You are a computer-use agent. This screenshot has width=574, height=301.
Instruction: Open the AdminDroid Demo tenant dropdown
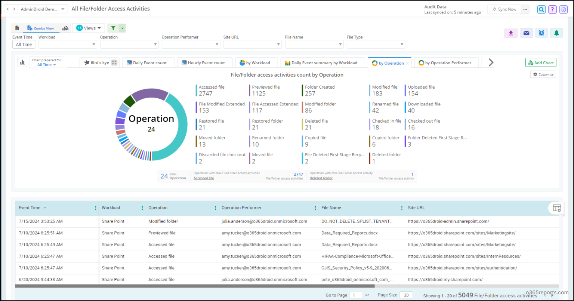pyautogui.click(x=43, y=9)
